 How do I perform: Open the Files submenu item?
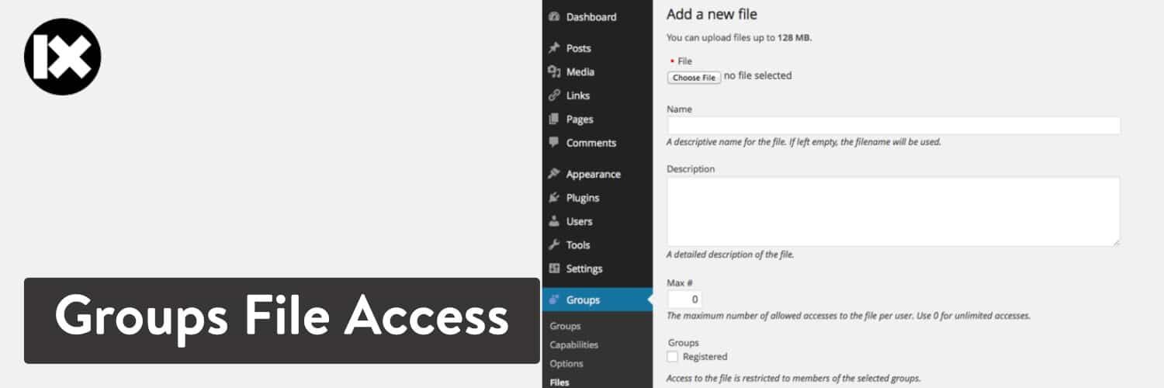pyautogui.click(x=559, y=382)
